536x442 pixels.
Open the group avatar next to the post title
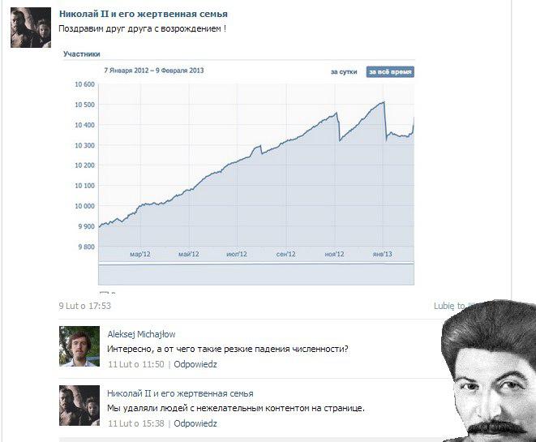[x=31, y=28]
